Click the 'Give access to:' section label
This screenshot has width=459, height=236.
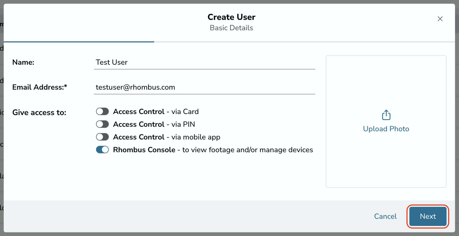(39, 112)
